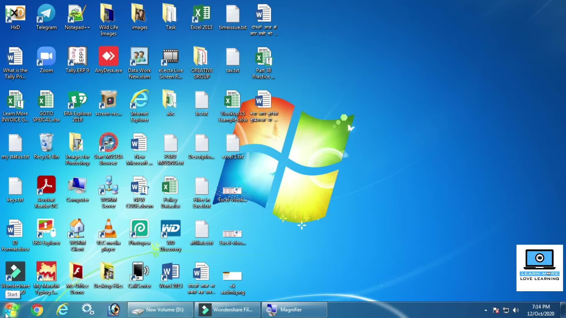Click the Internet Explorer desktop icon
566x318 pixels.
[139, 107]
